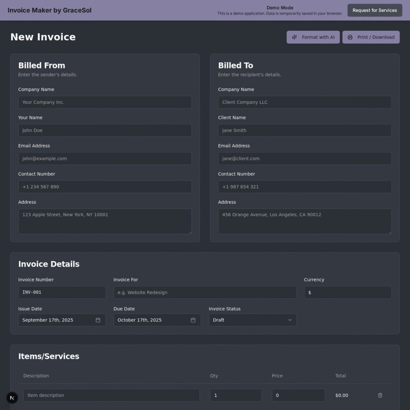Click the sparkle icon on Format with AI
The image size is (410, 410).
point(294,37)
